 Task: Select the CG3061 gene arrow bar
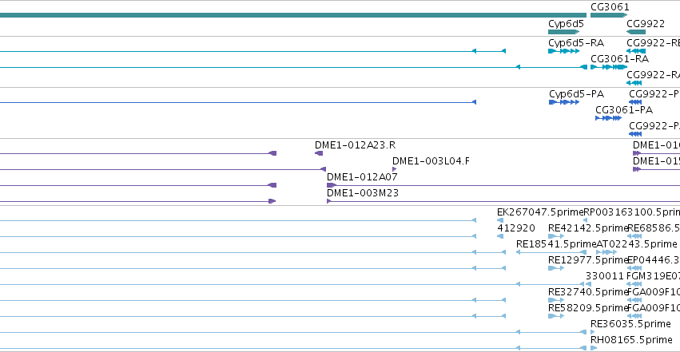pos(609,15)
